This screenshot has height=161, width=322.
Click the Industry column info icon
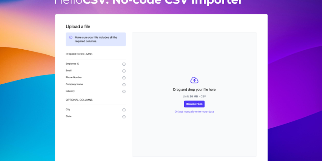point(124,92)
